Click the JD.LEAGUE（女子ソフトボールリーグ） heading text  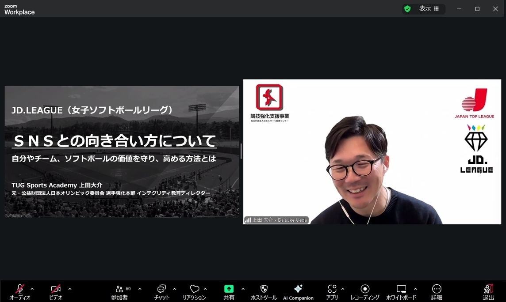pos(93,110)
